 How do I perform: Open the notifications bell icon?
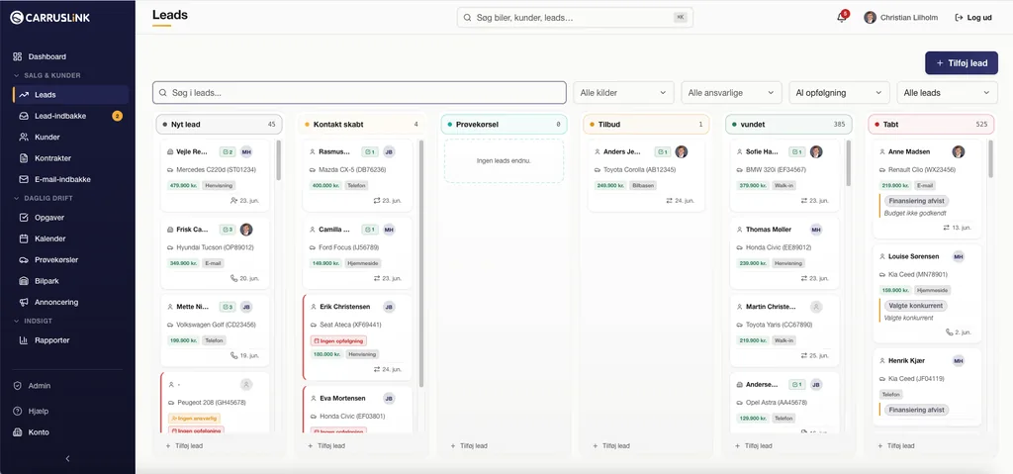tap(841, 18)
